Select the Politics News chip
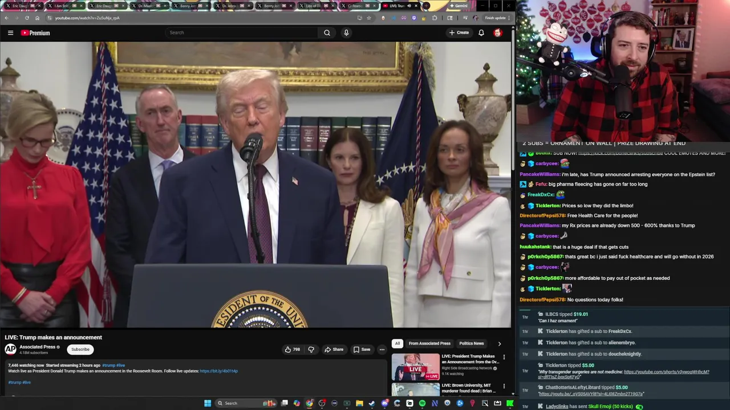 pos(472,343)
